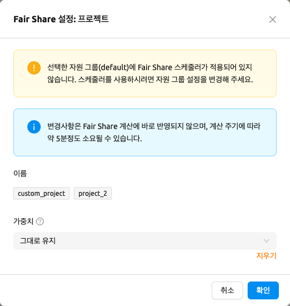The height and width of the screenshot is (306, 290).
Task: Expand the 가중치 dropdown chevron arrow
Action: (267, 240)
